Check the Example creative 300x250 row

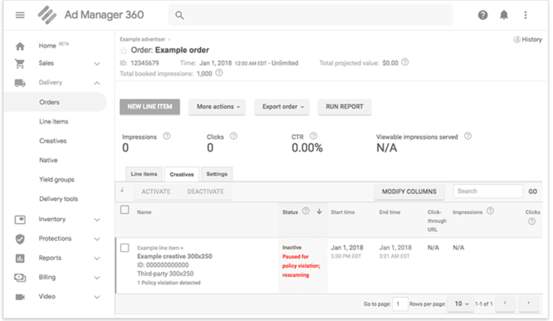pos(125,248)
